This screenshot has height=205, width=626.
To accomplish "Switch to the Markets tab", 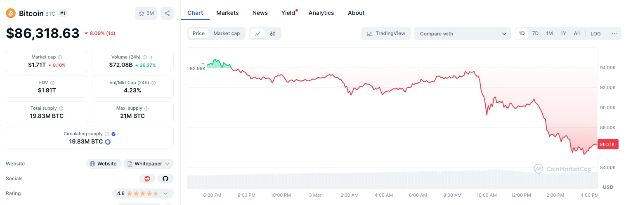I will [x=227, y=13].
